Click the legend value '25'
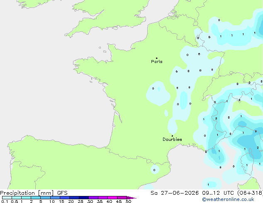This screenshot has width=263, height=203. [80, 201]
